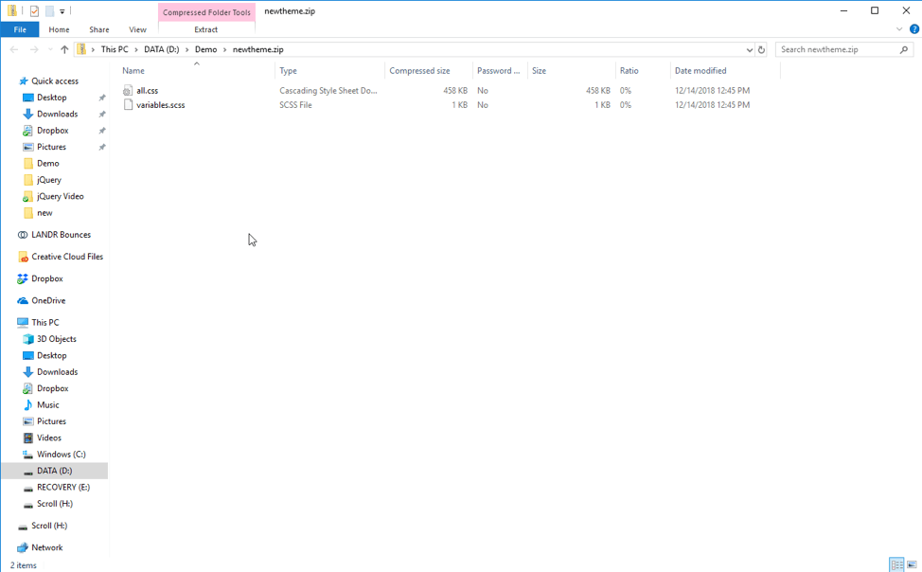Image resolution: width=922 pixels, height=572 pixels.
Task: Click the LANDR Bounces icon
Action: (23, 235)
